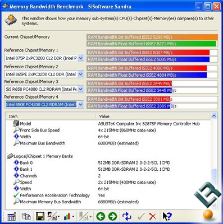Click the green 5271 MB/s Float bar
Viewport: 223px width, 224px height.
point(151,44)
